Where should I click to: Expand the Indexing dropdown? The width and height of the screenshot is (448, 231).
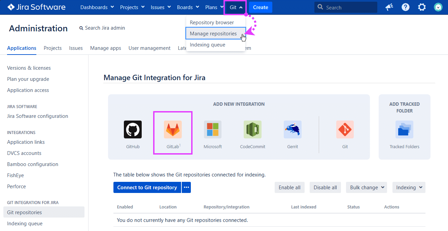[409, 188]
